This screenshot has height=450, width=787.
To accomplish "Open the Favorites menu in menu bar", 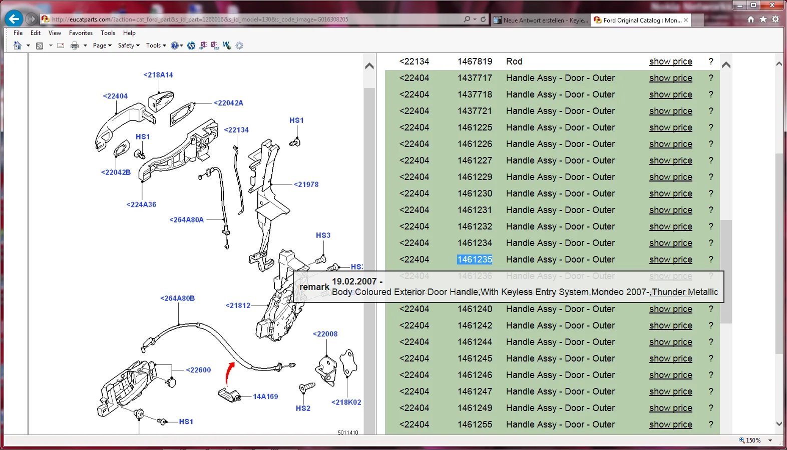I will [81, 33].
